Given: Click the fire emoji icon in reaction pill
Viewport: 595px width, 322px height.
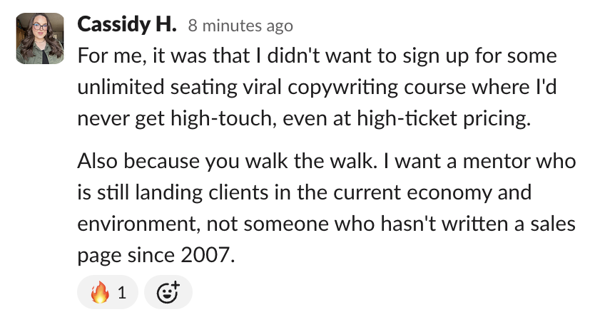Looking at the screenshot, I should pos(100,292).
